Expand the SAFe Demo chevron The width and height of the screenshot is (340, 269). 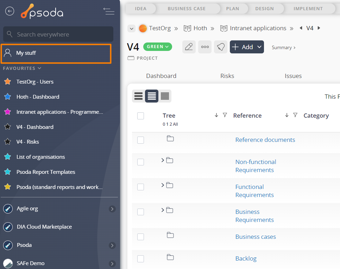point(112,264)
